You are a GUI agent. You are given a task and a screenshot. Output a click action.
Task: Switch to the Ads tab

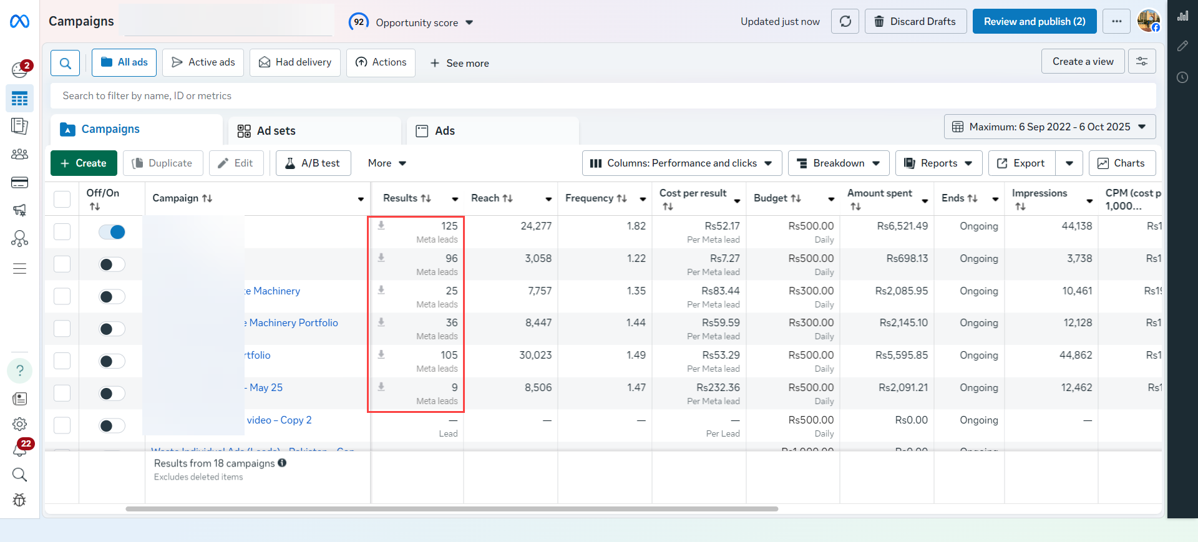tap(444, 131)
